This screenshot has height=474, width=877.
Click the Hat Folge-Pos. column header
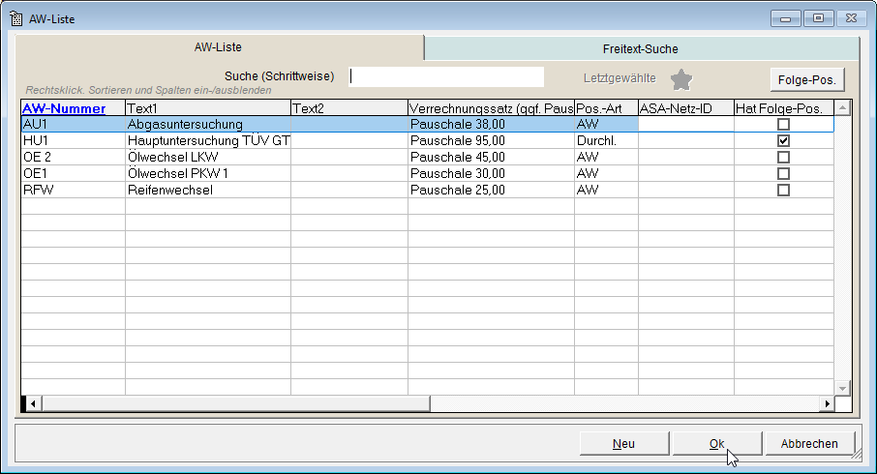pos(784,108)
